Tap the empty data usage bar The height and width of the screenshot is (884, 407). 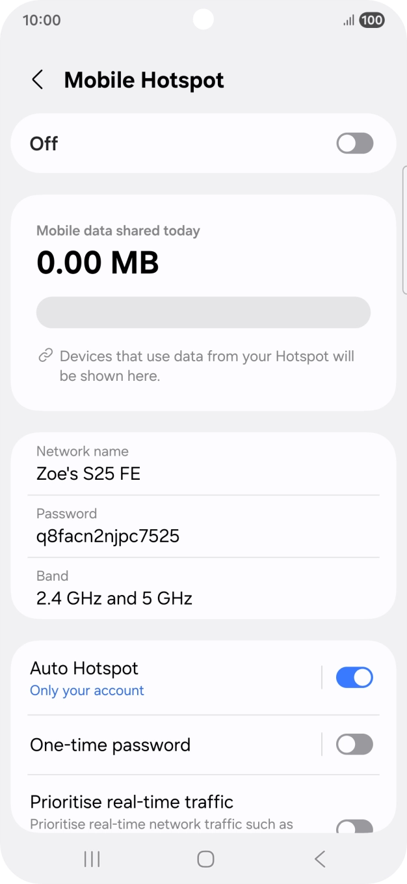pyautogui.click(x=203, y=312)
